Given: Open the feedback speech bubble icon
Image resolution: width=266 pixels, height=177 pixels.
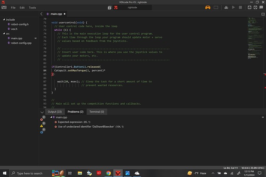Looking at the screenshot, I should 261,7.
